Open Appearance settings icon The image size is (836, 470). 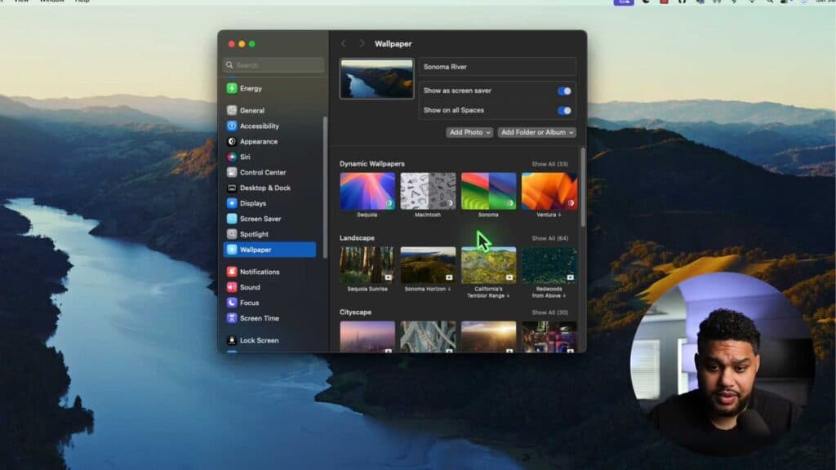click(x=231, y=141)
